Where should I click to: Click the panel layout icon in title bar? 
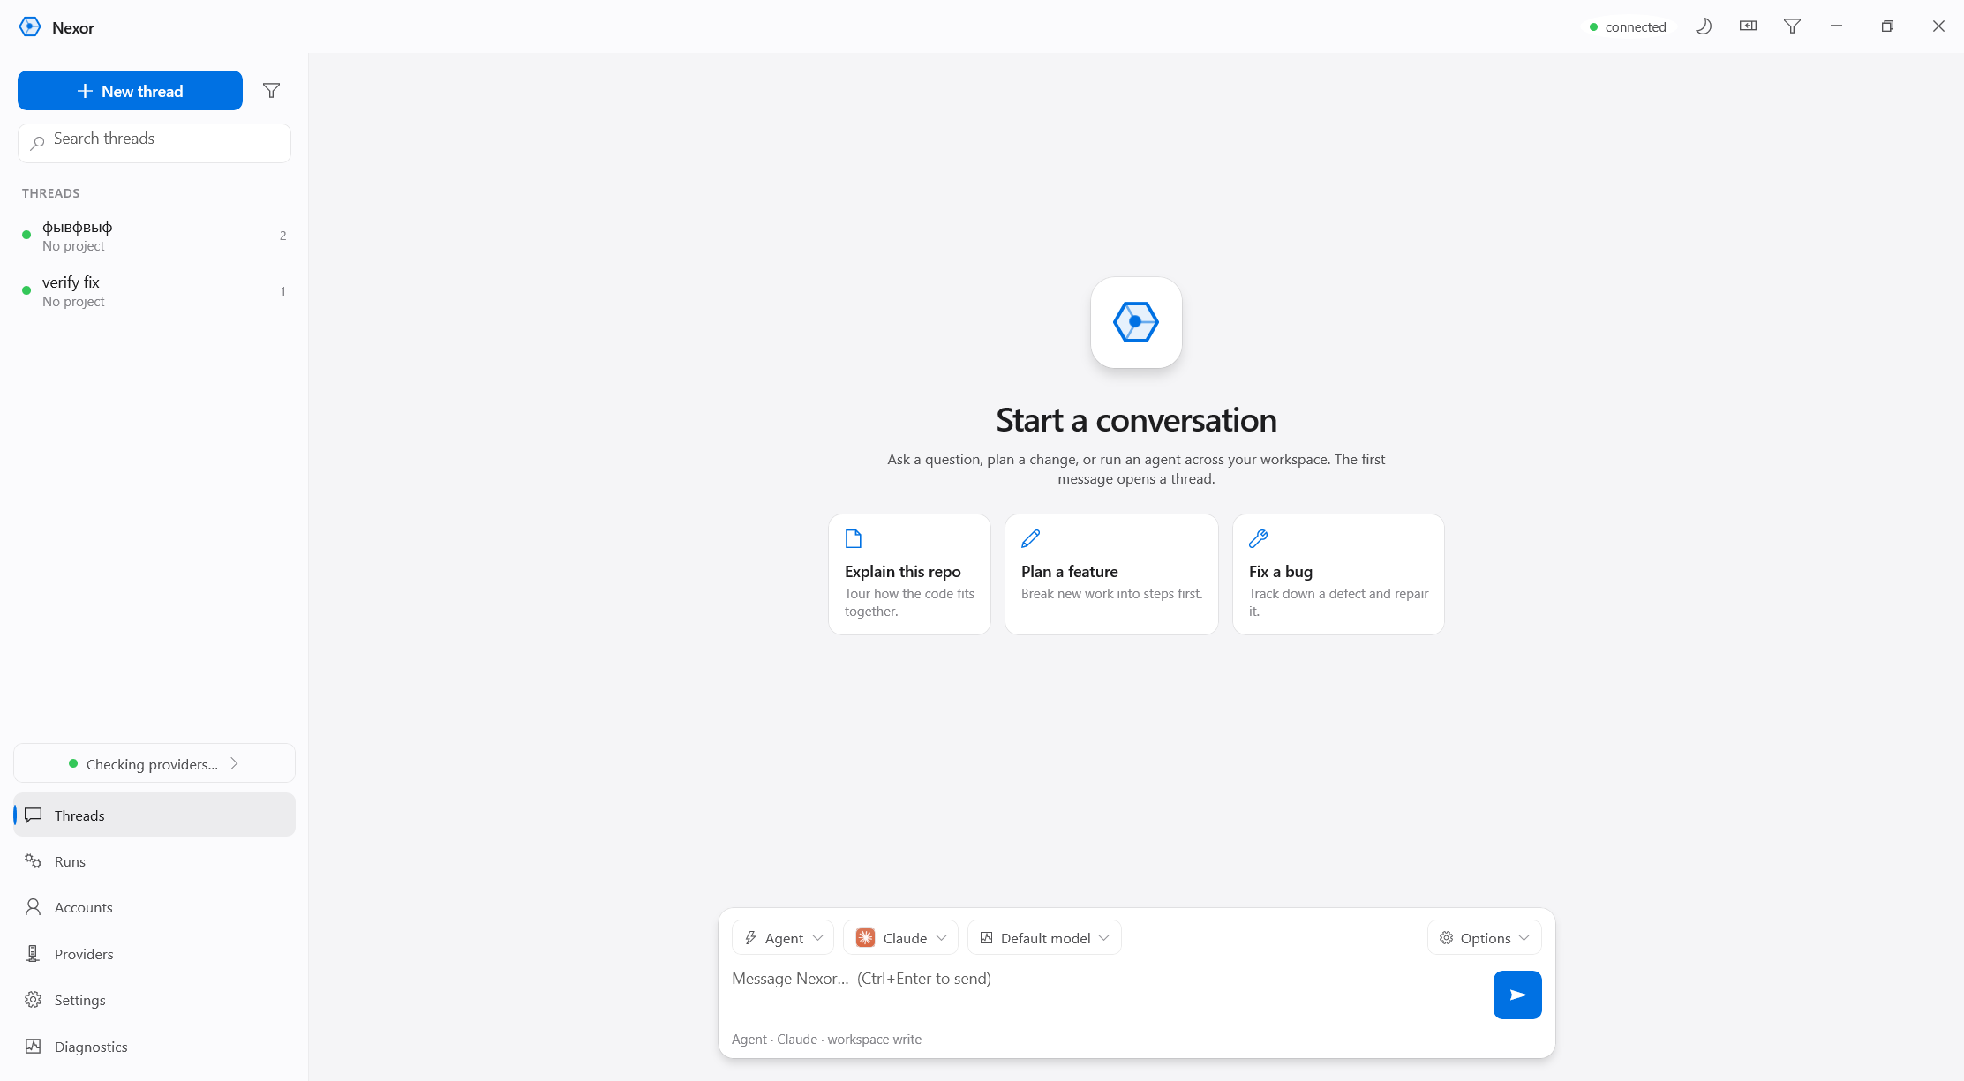1748,26
